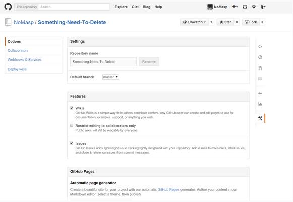This screenshot has height=202, width=293.
Task: Click the Settings section heading
Action: [x=77, y=41]
